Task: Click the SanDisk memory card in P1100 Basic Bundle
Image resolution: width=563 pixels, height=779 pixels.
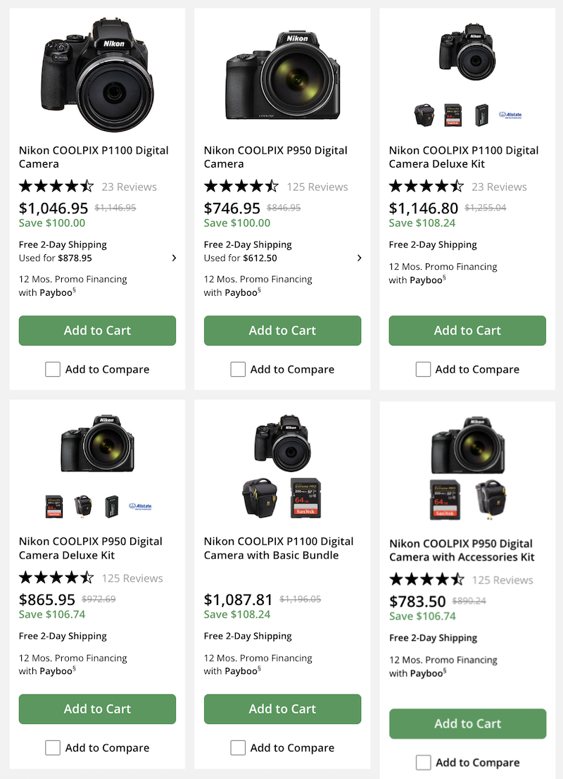Action: point(305,498)
